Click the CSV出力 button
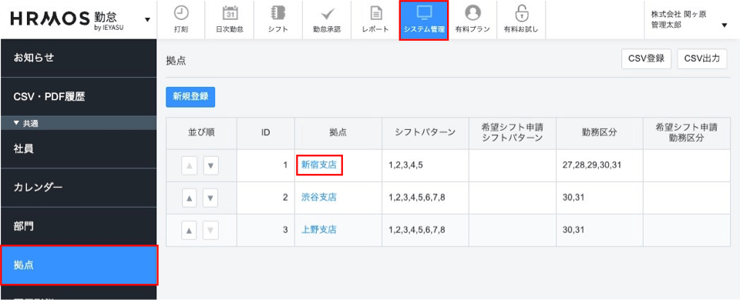This screenshot has width=740, height=300. 702,59
